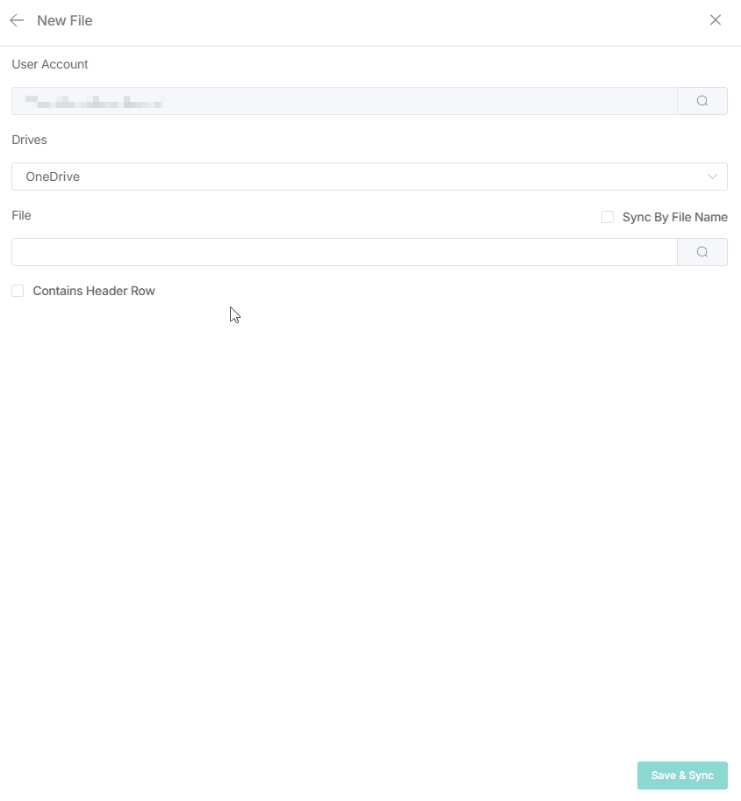
Task: Click the File field label
Action: point(22,215)
